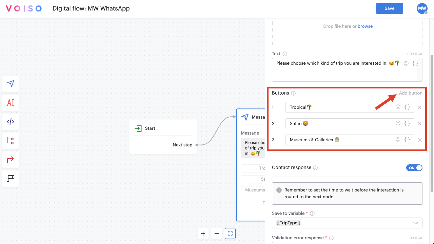Image resolution: width=434 pixels, height=244 pixels.
Task: Open the Save to variable dropdown
Action: 347,223
